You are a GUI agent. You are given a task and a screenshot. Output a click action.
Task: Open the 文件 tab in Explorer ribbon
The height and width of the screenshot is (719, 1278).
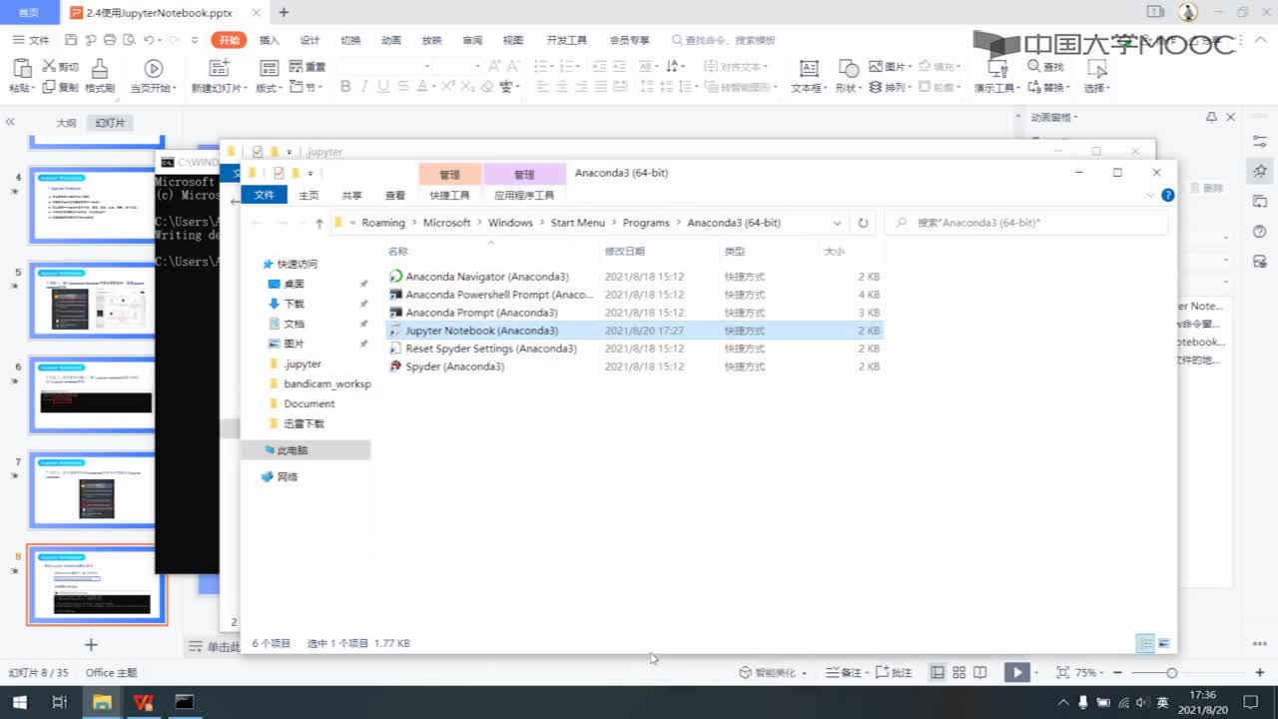[264, 195]
